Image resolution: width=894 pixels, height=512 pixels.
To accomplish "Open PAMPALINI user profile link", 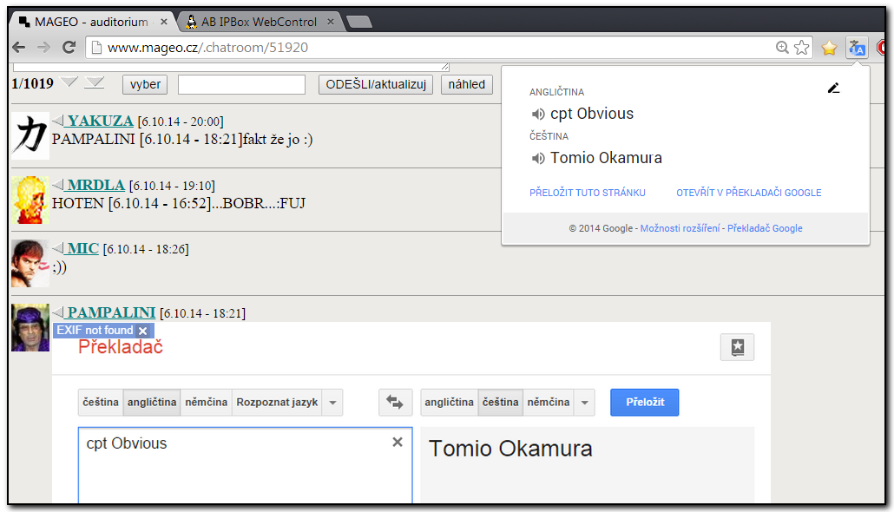I will click(111, 312).
